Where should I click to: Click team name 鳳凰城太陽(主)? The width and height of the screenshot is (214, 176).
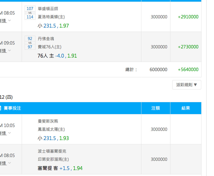[51, 129]
